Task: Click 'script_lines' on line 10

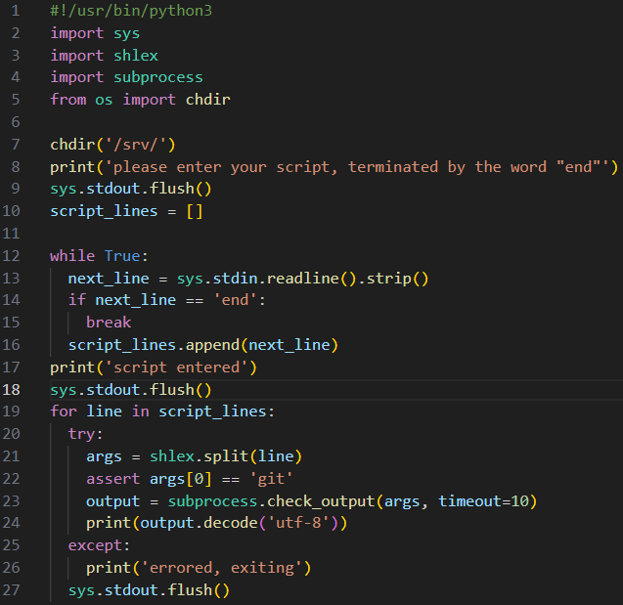Action: (104, 211)
